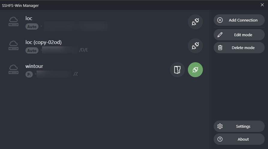Image resolution: width=268 pixels, height=149 pixels.
Task: Click the Edit mode pencil icon
Action: (x=220, y=35)
